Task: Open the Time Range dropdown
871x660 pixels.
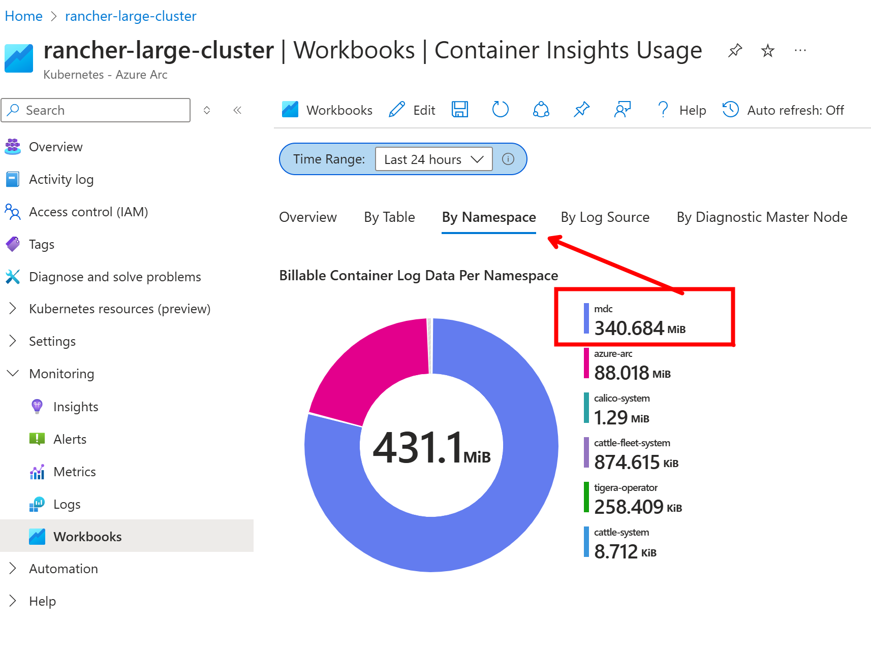Action: click(x=433, y=159)
